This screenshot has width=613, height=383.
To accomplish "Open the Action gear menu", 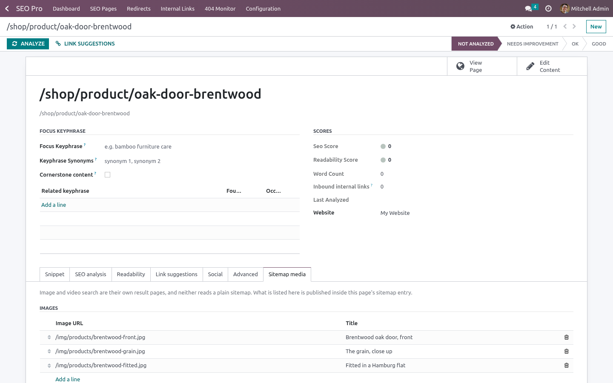I will 521,26.
